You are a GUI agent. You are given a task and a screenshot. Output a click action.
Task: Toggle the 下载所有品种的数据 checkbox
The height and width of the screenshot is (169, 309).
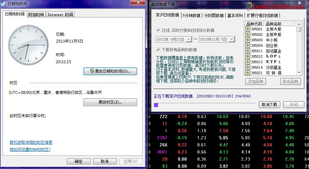[x=158, y=50]
